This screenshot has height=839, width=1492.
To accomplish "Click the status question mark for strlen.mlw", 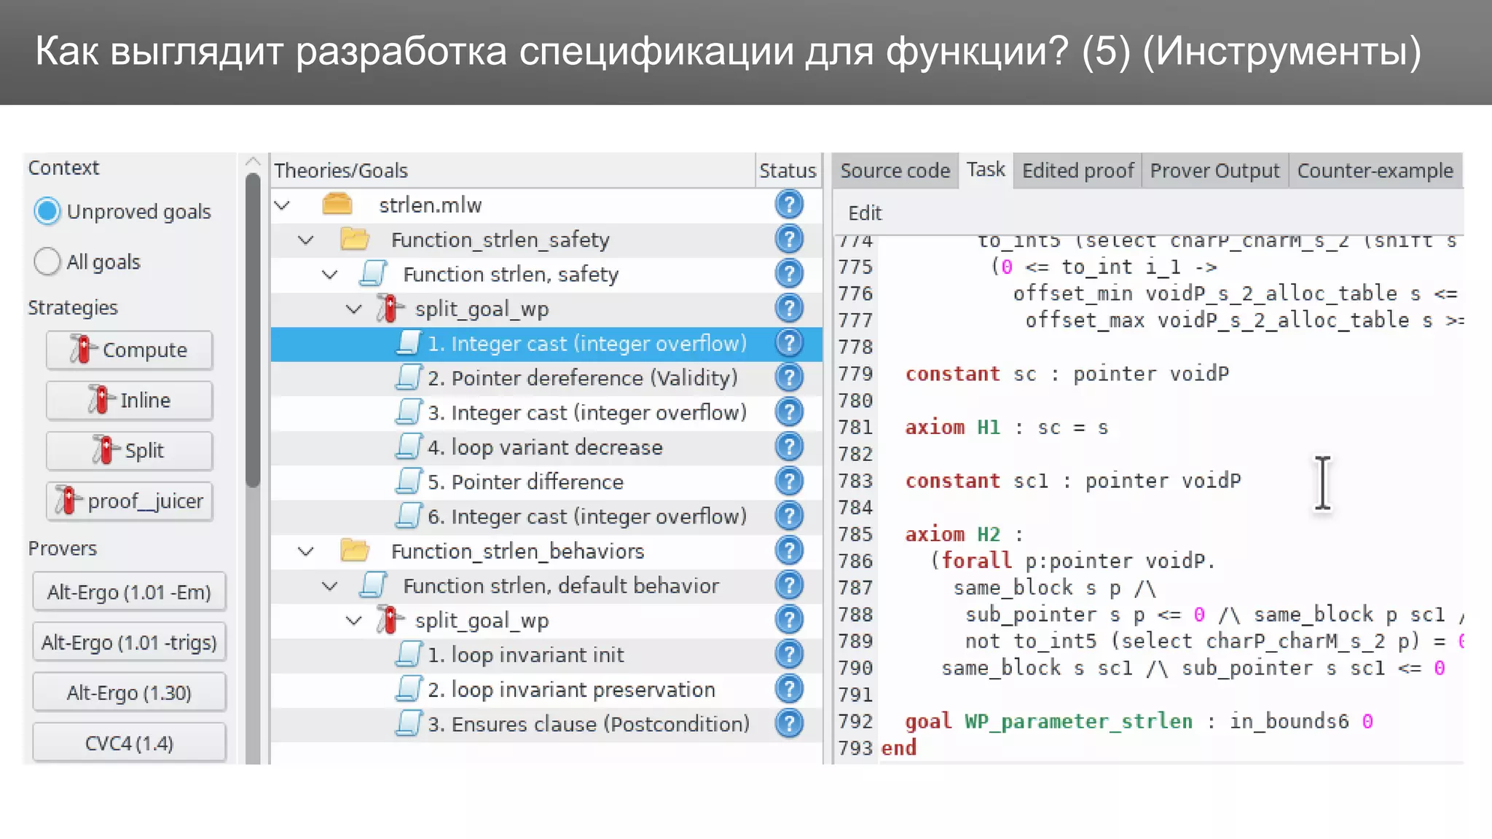I will [789, 205].
